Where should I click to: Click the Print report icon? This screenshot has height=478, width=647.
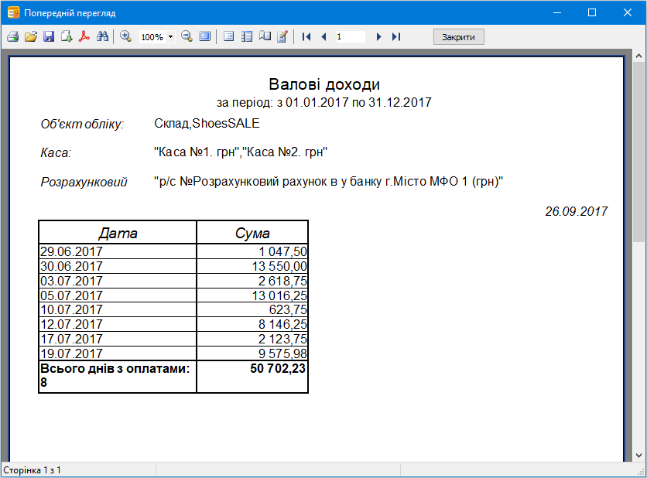point(12,36)
